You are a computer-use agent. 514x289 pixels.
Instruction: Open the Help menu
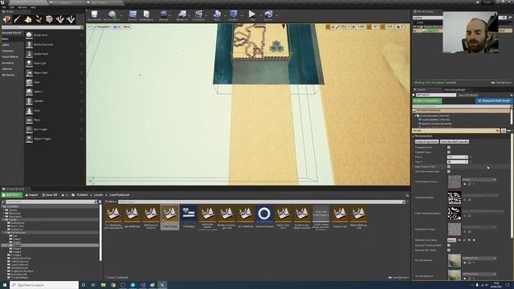pos(33,7)
